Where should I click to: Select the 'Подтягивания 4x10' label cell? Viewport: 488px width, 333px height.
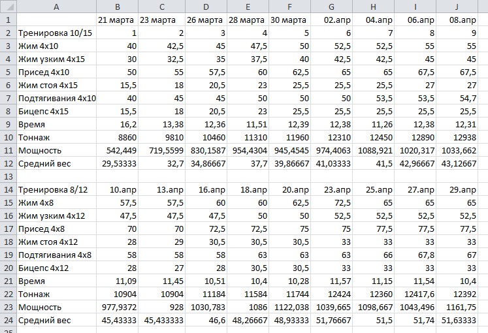tap(56, 98)
